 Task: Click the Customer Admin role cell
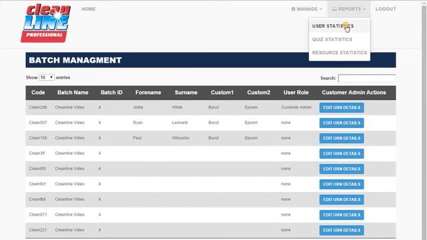coord(296,107)
